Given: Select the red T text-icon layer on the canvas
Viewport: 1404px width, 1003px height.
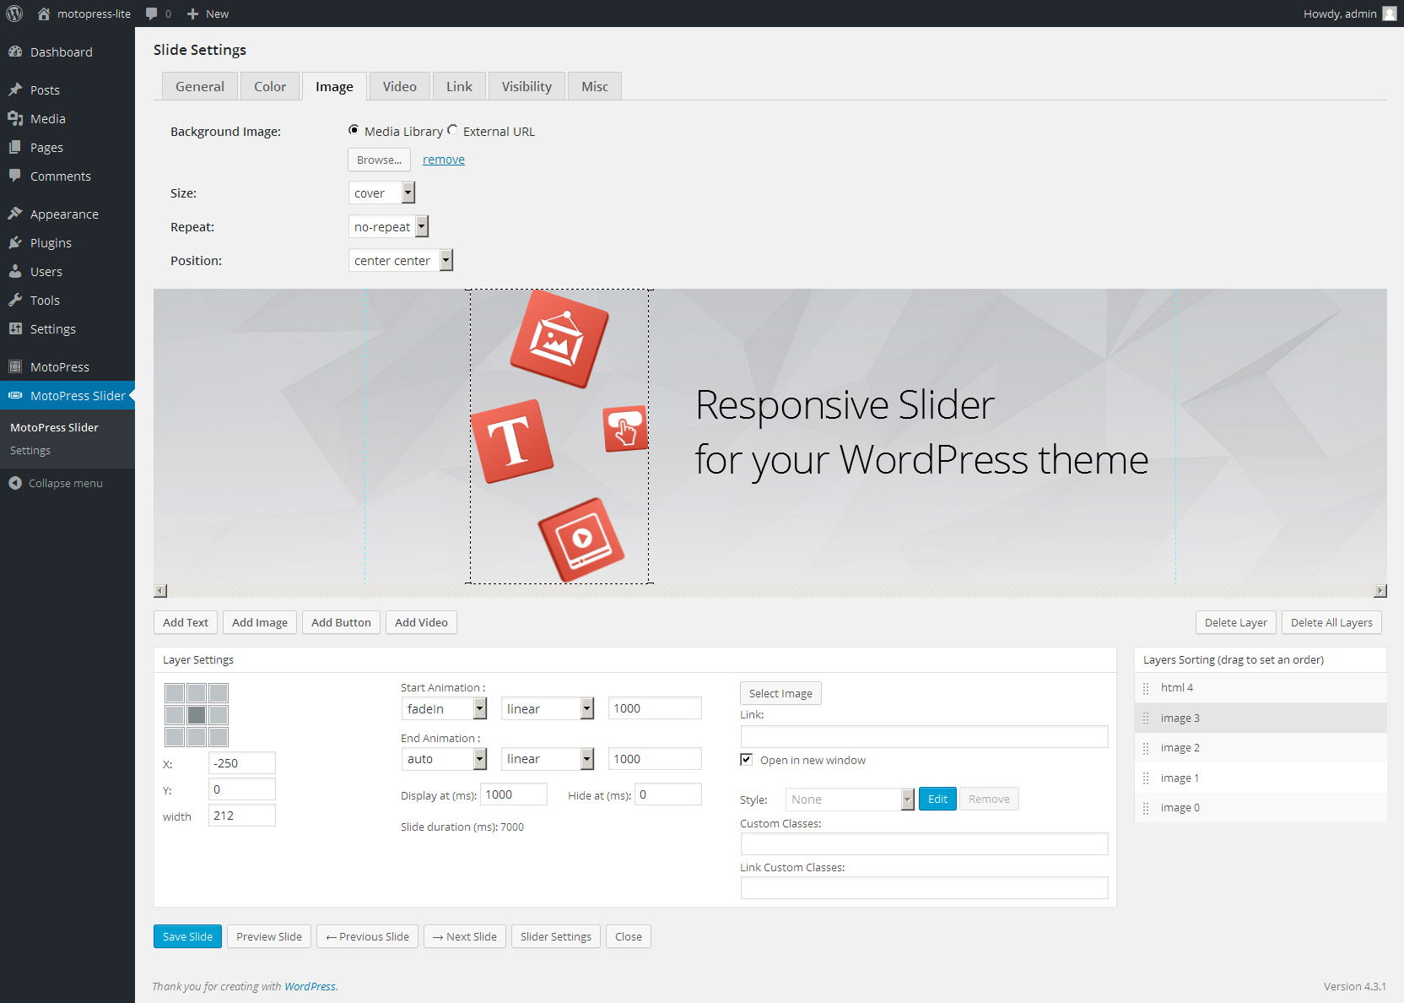Looking at the screenshot, I should (x=512, y=441).
